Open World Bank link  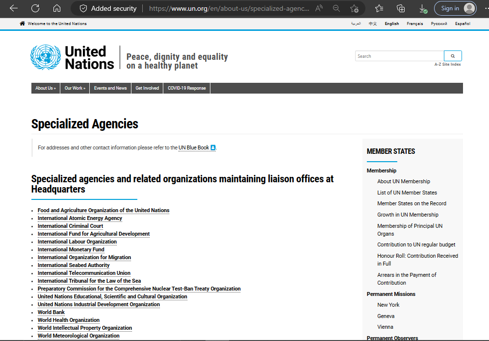(x=51, y=312)
